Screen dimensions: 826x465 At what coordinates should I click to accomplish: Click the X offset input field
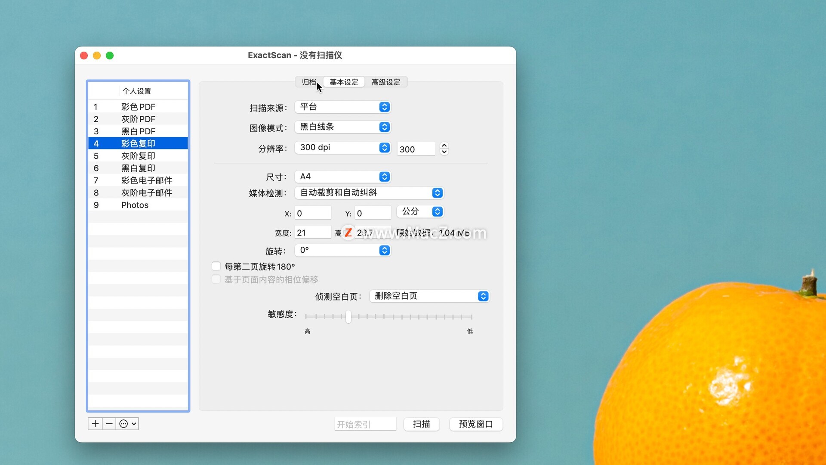point(313,213)
